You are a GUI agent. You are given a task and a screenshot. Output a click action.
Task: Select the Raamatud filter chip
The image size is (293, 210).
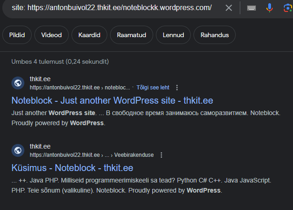pos(132,35)
